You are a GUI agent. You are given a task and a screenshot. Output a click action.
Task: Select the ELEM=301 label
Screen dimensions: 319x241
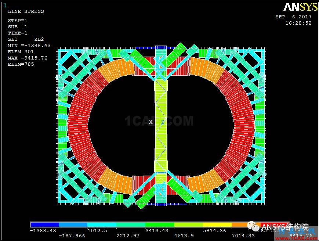pos(21,52)
